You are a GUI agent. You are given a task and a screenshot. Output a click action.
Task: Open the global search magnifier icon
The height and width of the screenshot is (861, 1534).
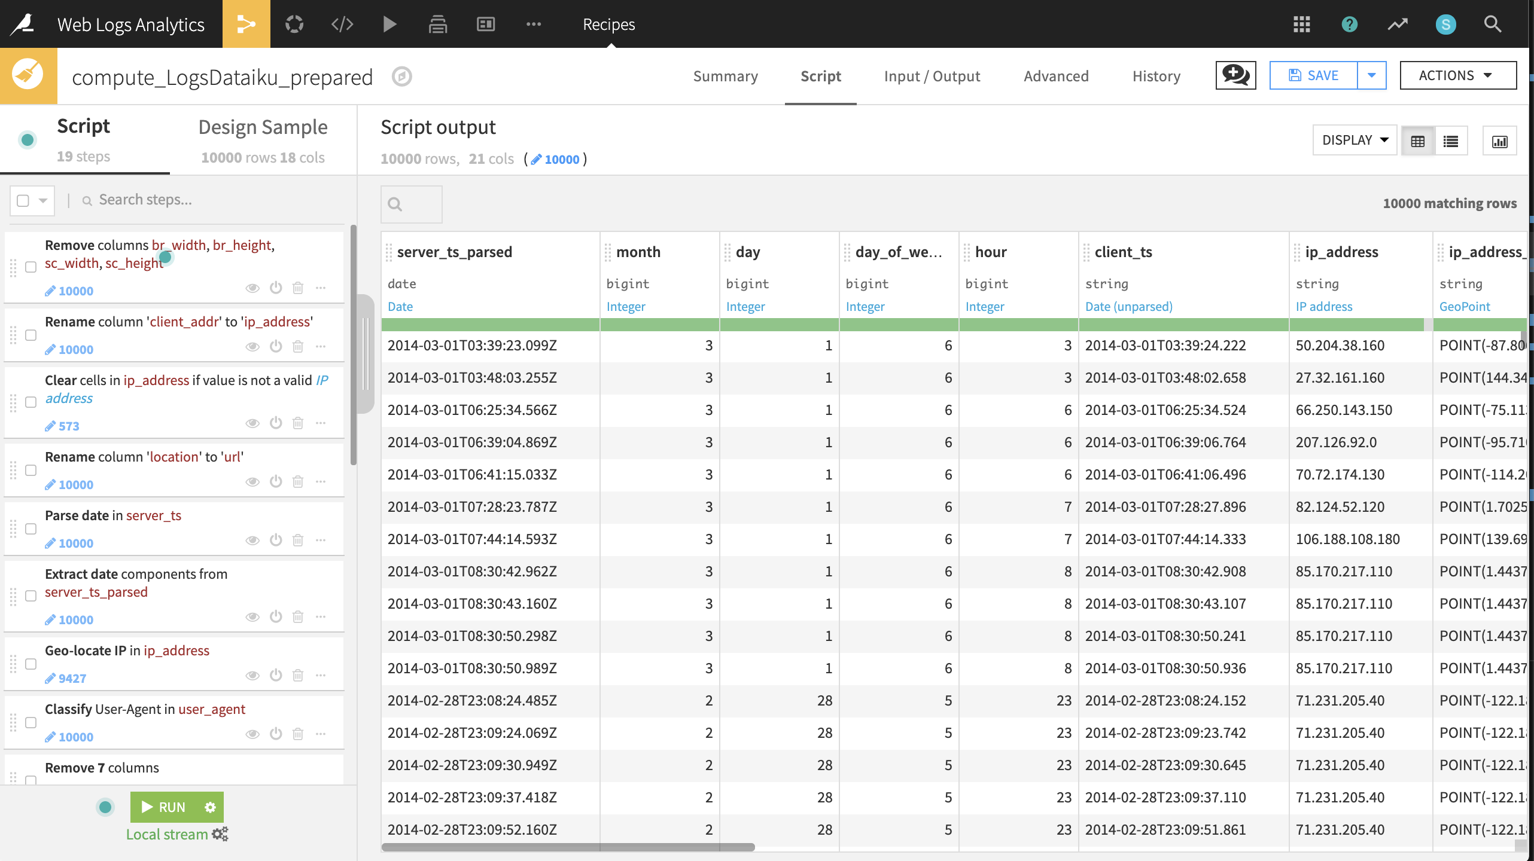(1493, 24)
